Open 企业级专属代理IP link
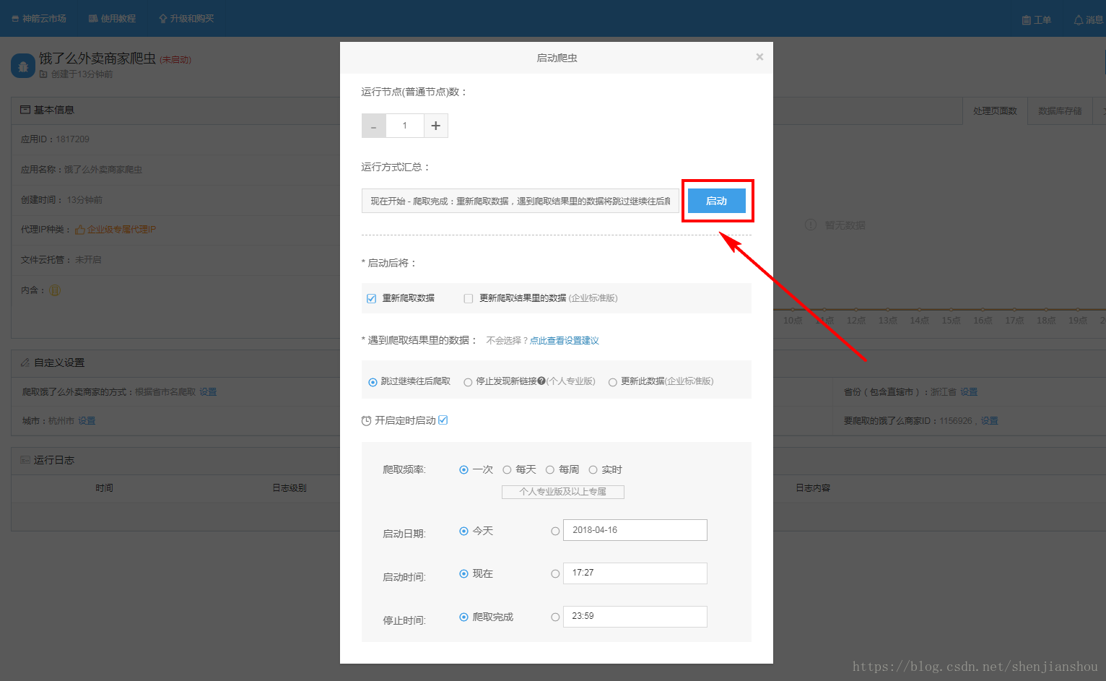 click(121, 230)
